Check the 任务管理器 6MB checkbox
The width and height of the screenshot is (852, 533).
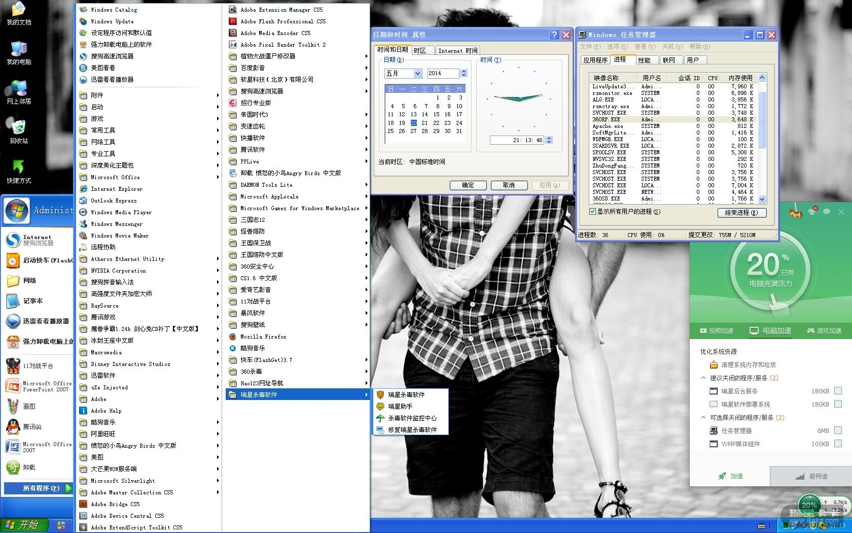point(838,430)
